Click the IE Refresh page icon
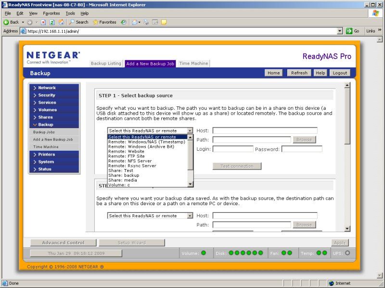 point(52,22)
